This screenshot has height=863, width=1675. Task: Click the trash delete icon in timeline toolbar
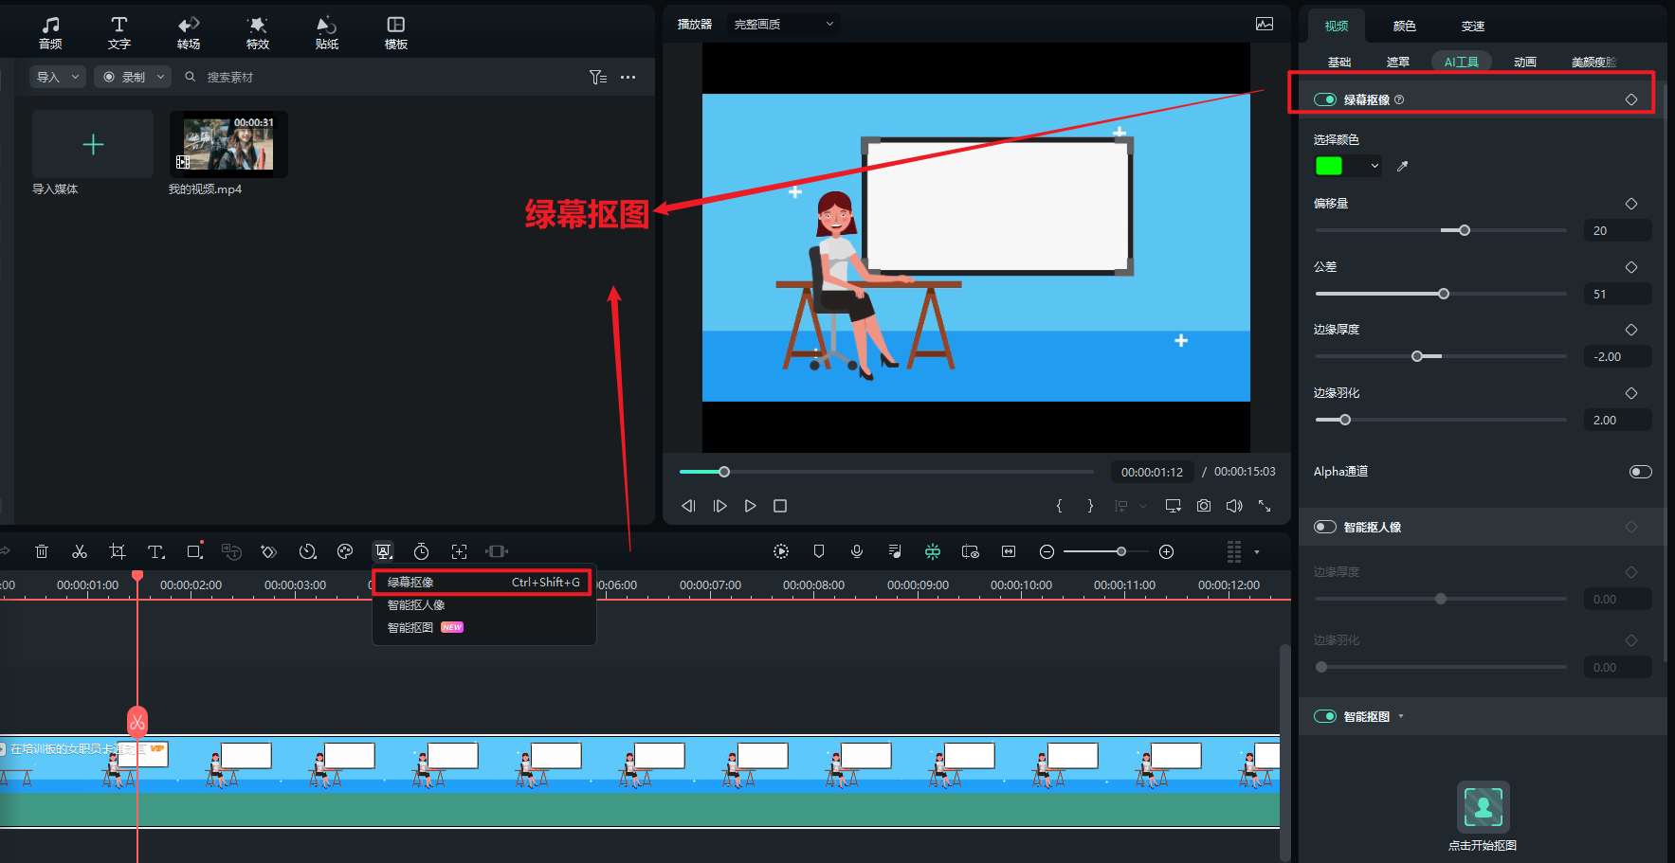pyautogui.click(x=42, y=551)
